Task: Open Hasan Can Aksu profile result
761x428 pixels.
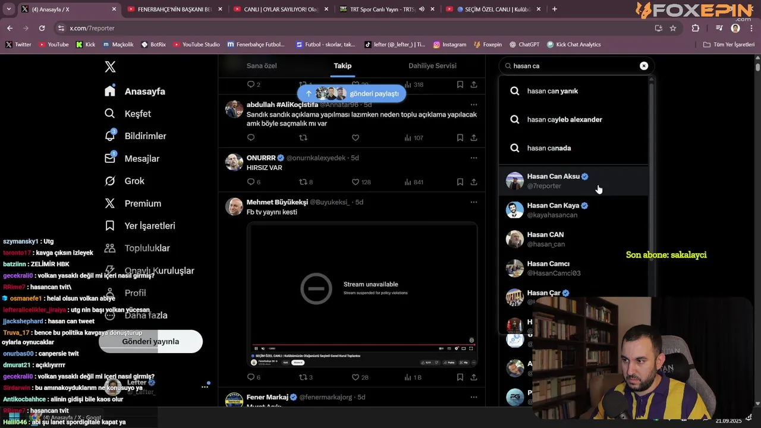Action: point(574,181)
